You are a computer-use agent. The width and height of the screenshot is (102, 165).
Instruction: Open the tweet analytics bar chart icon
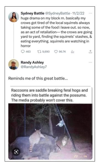tap(73, 52)
